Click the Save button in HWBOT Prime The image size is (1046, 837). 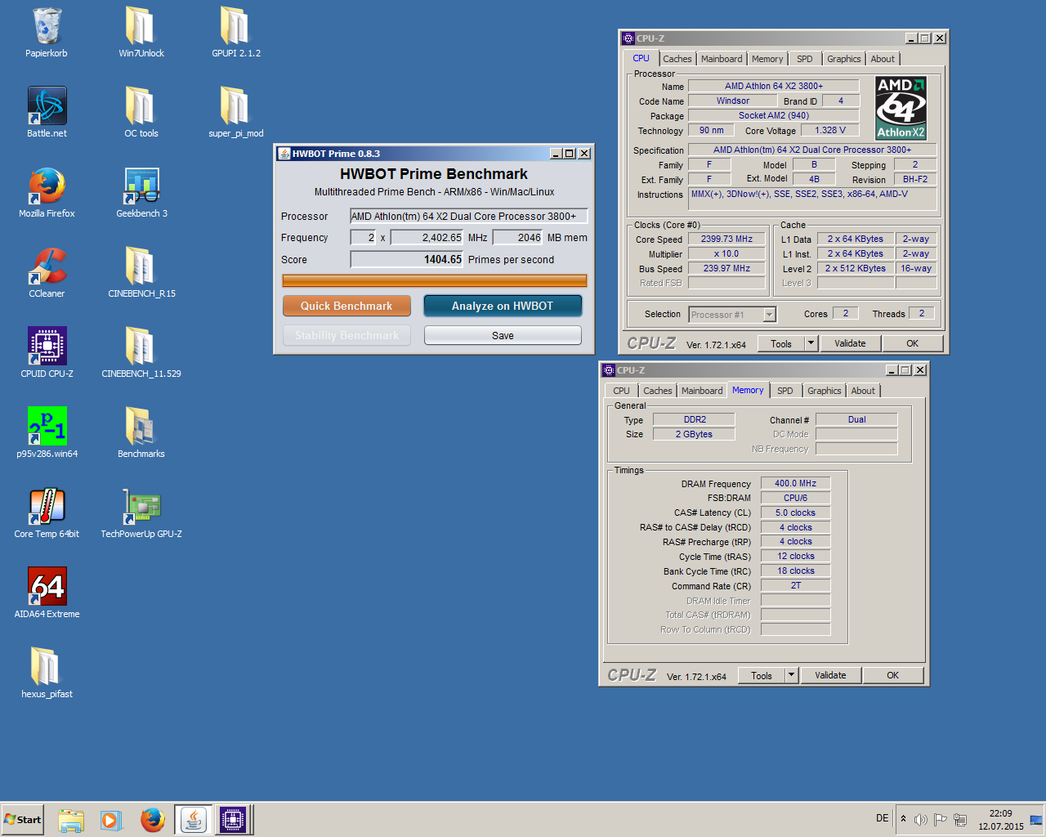[x=503, y=335]
